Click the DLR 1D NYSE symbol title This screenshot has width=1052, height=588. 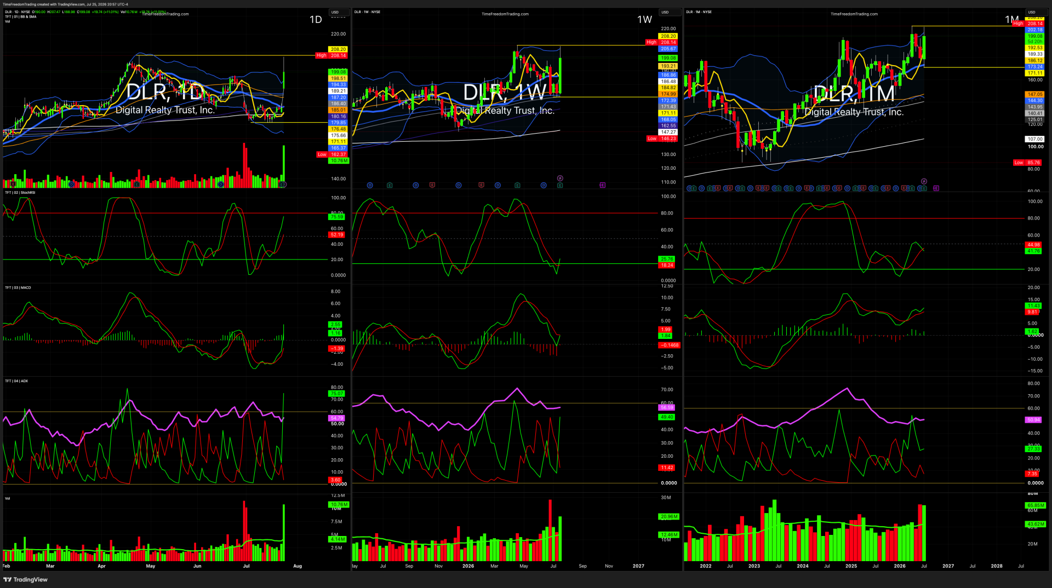pyautogui.click(x=18, y=11)
